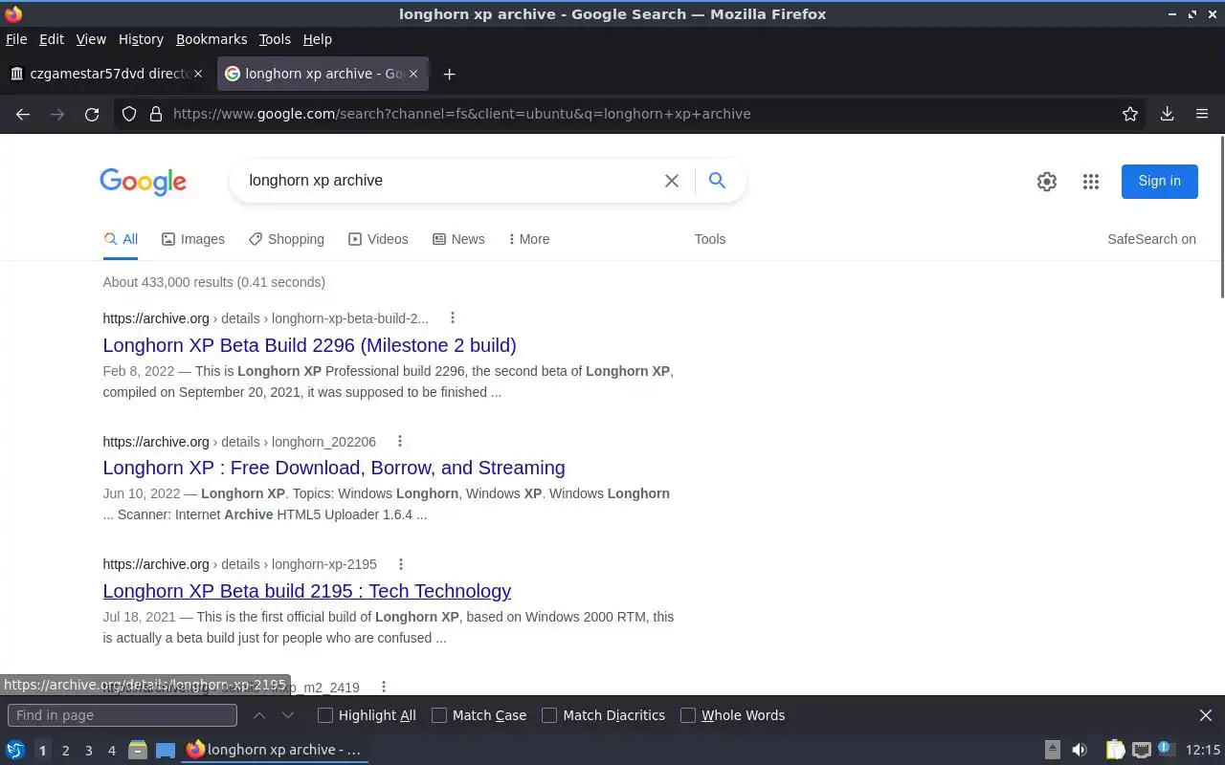Image resolution: width=1225 pixels, height=765 pixels.
Task: Open the Edit menu
Action: (52, 39)
